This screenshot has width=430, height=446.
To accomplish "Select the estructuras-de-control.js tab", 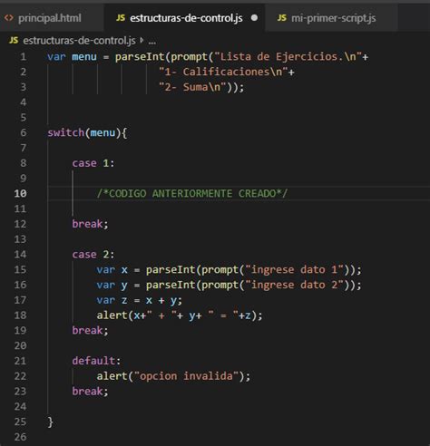I will tap(184, 18).
